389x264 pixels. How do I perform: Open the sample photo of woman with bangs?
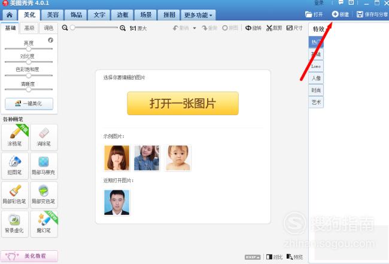click(117, 158)
